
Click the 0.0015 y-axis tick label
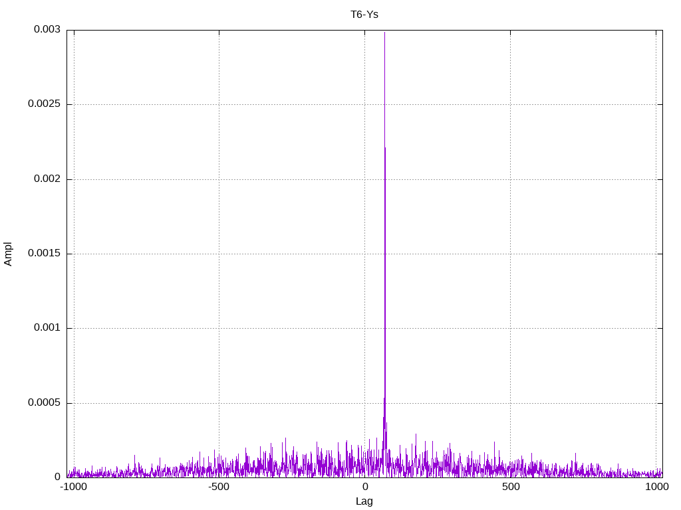45,254
